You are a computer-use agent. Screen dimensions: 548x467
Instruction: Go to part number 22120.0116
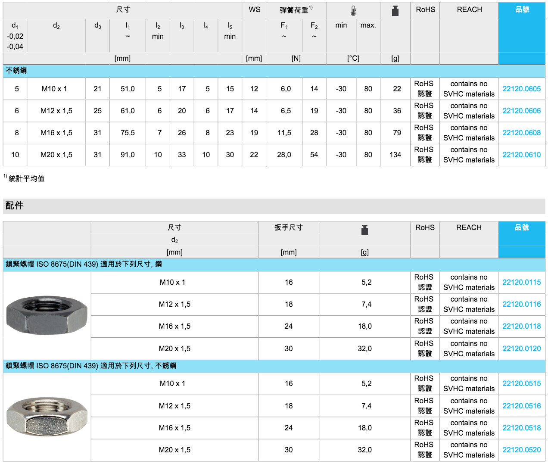tap(521, 304)
